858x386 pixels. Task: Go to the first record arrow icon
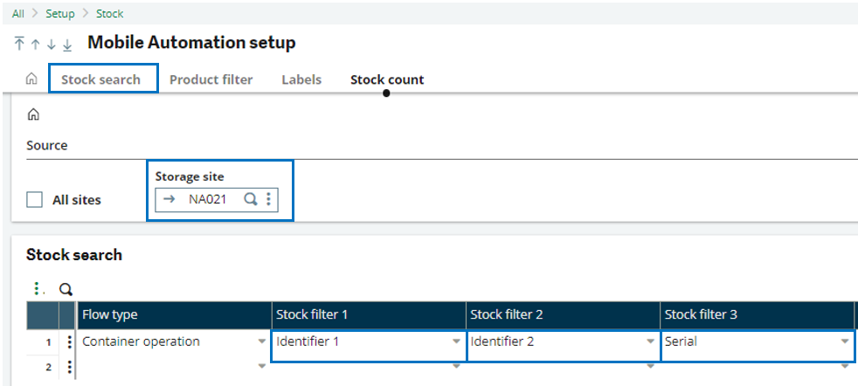pyautogui.click(x=19, y=44)
